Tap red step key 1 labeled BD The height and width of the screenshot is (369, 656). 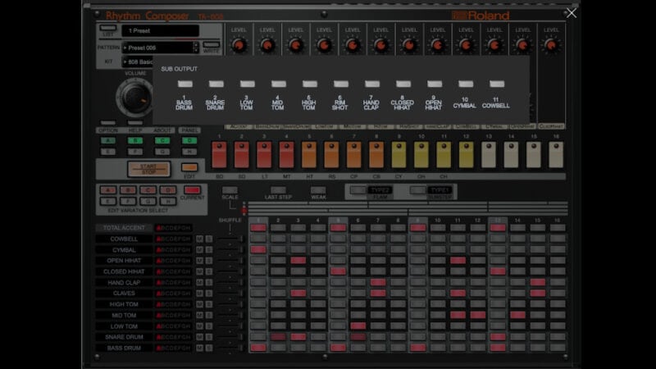click(219, 154)
